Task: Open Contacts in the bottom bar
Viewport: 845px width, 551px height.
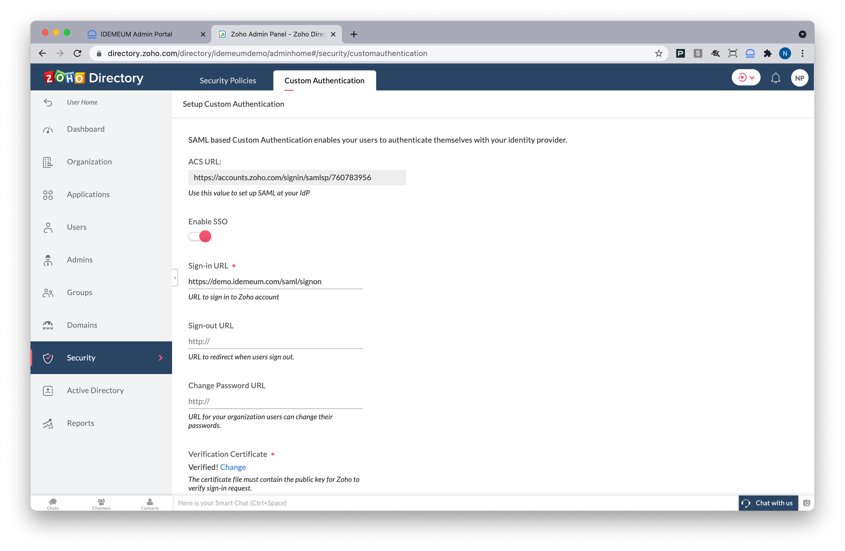Action: [x=150, y=504]
